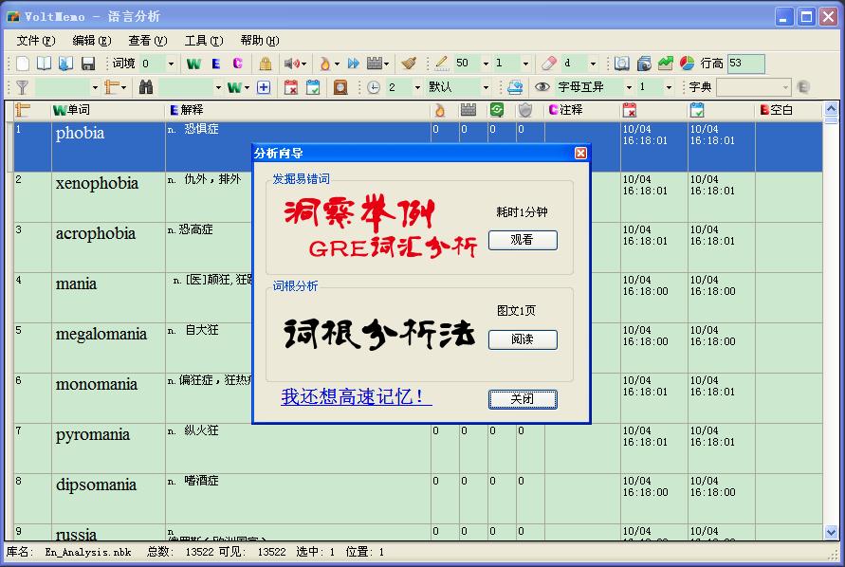Click the filter funnel icon
Screen dimensions: 845x567
(22, 87)
